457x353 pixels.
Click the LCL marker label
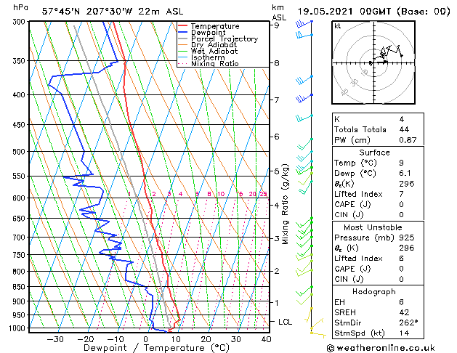click(x=285, y=322)
